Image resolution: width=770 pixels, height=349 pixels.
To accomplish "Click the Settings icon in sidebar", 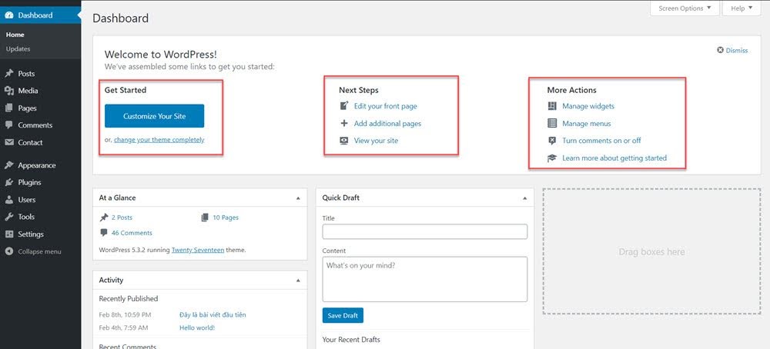I will click(x=8, y=234).
